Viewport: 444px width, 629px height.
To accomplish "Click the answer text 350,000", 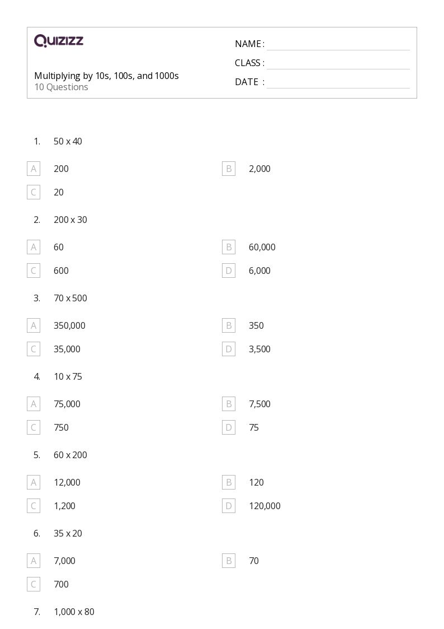I will pyautogui.click(x=70, y=326).
